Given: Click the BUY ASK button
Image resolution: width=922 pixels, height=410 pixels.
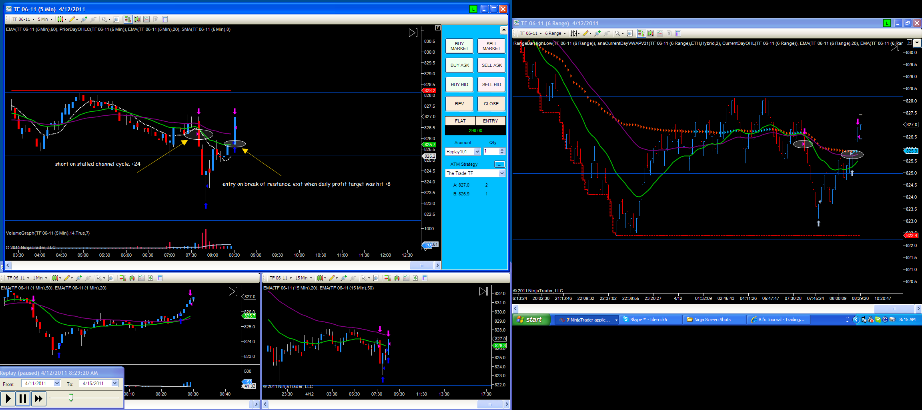Looking at the screenshot, I should tap(459, 65).
